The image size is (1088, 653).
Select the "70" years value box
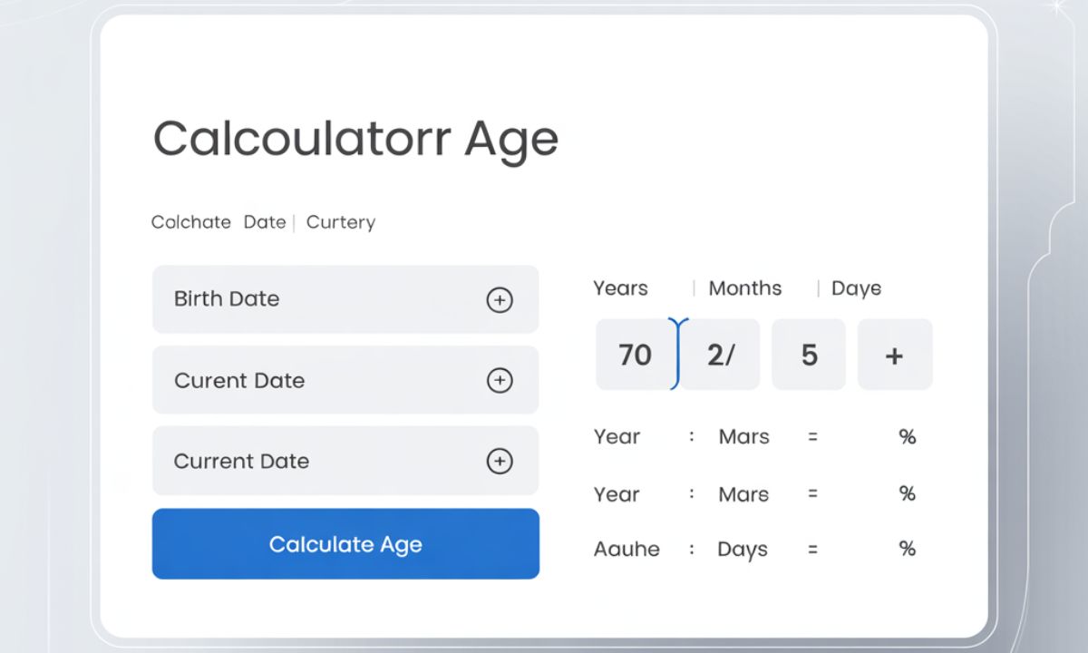pyautogui.click(x=635, y=355)
